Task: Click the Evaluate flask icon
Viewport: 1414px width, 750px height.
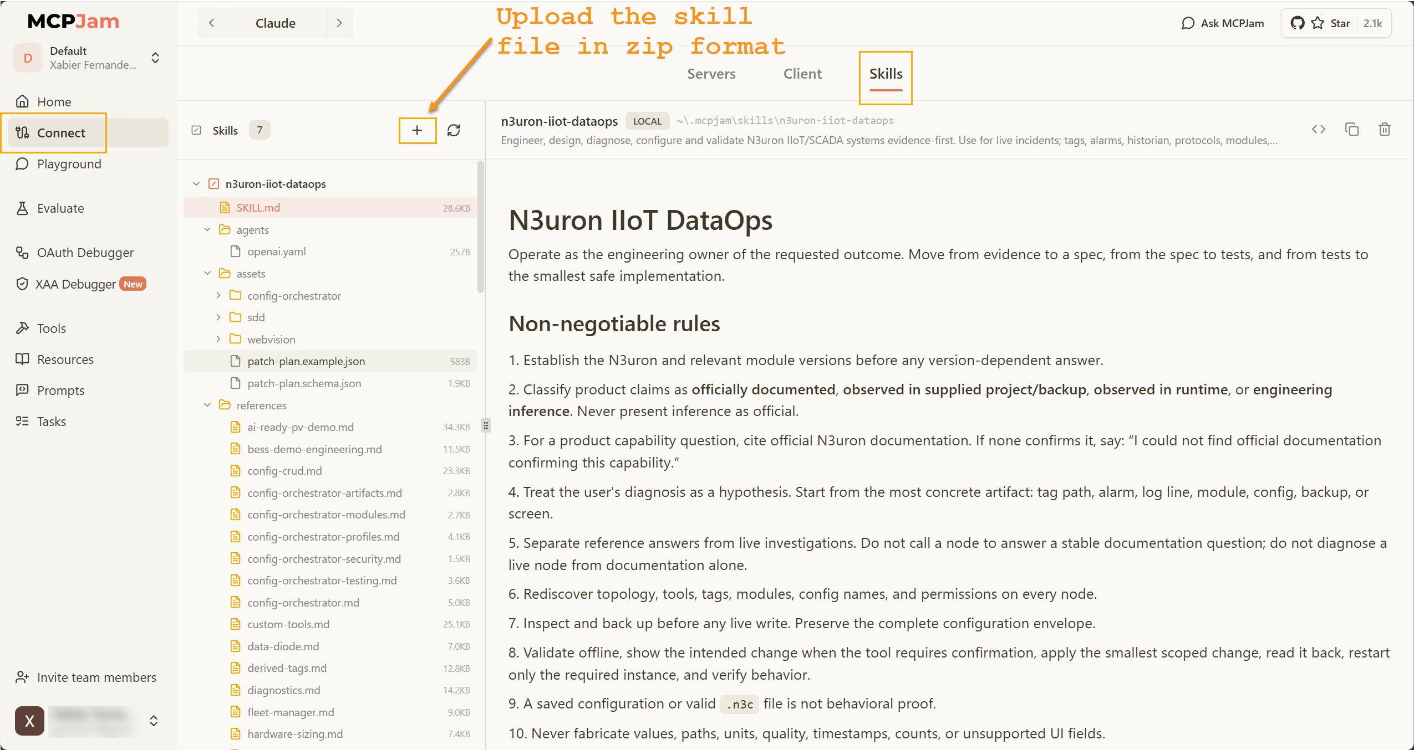Action: 22,208
